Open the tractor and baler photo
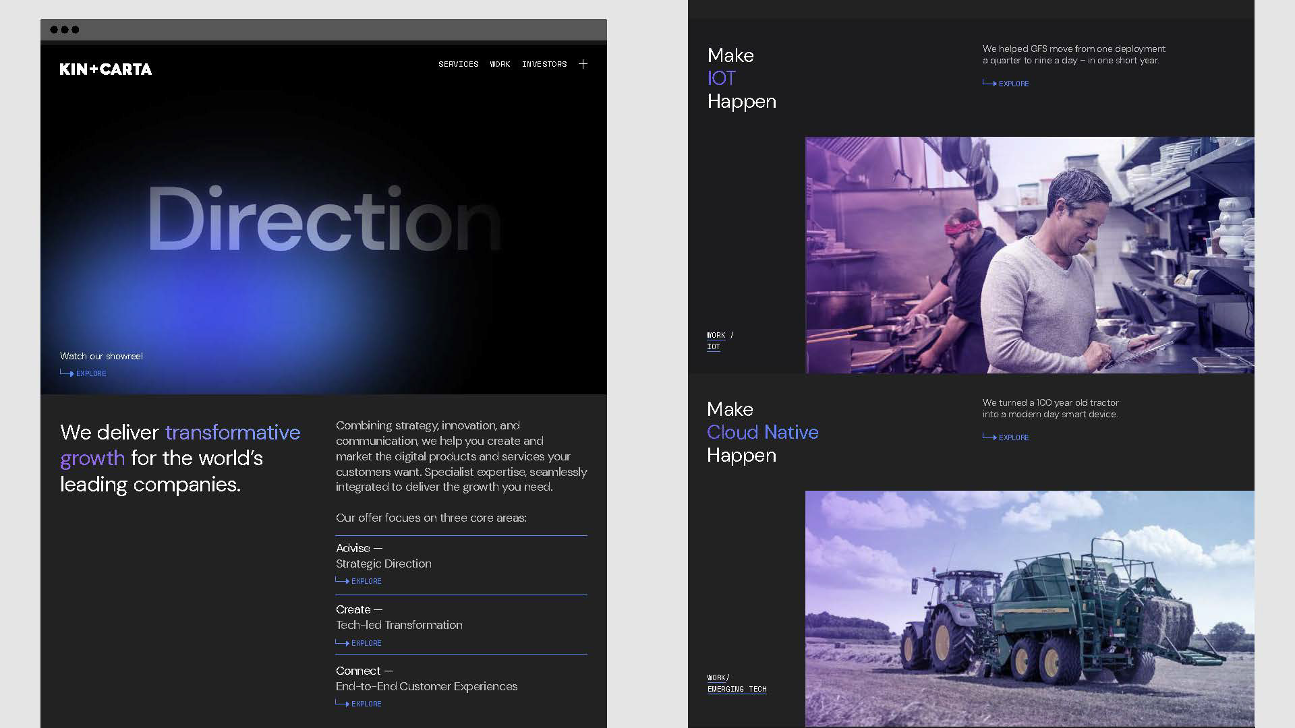This screenshot has width=1295, height=728. point(1030,609)
